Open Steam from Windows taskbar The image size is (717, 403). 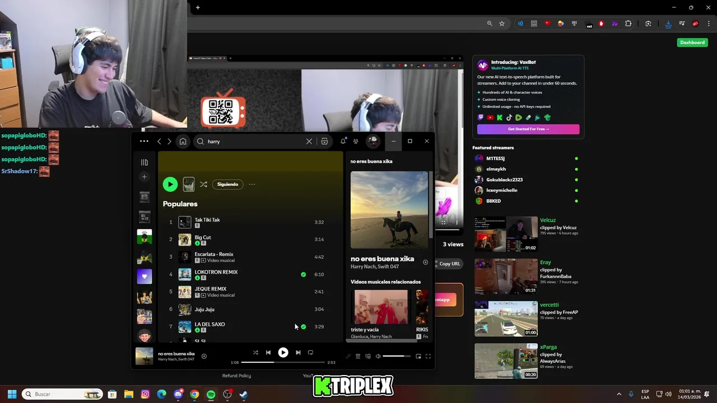[x=244, y=394]
